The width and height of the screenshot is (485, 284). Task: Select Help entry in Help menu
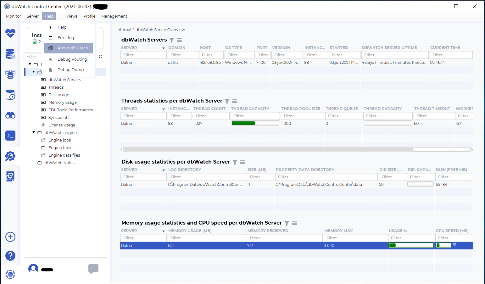[x=69, y=27]
